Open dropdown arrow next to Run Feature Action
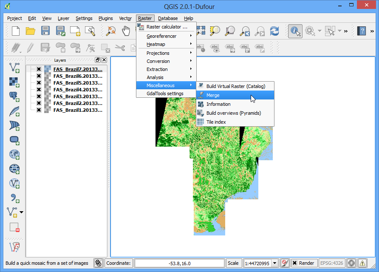Screen dimensions: 379x272 tap(320, 31)
